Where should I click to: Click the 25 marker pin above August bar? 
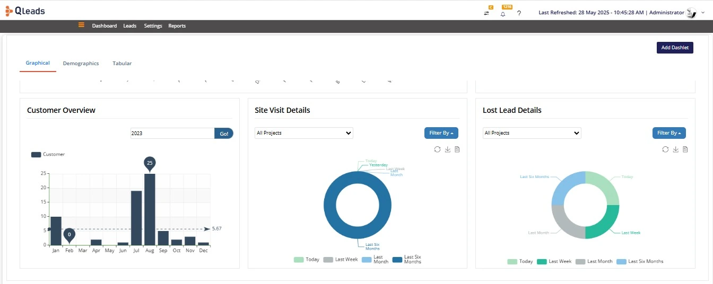pyautogui.click(x=150, y=164)
